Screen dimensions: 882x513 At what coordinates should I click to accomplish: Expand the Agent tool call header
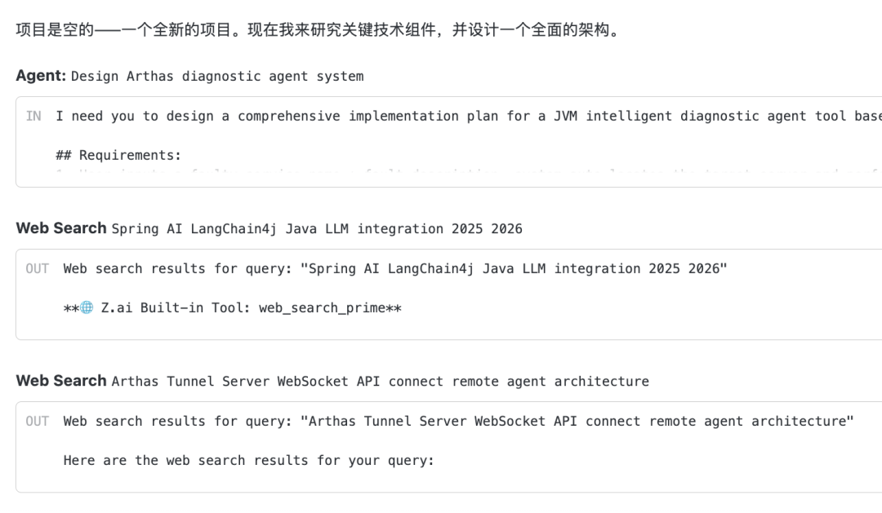[40, 76]
